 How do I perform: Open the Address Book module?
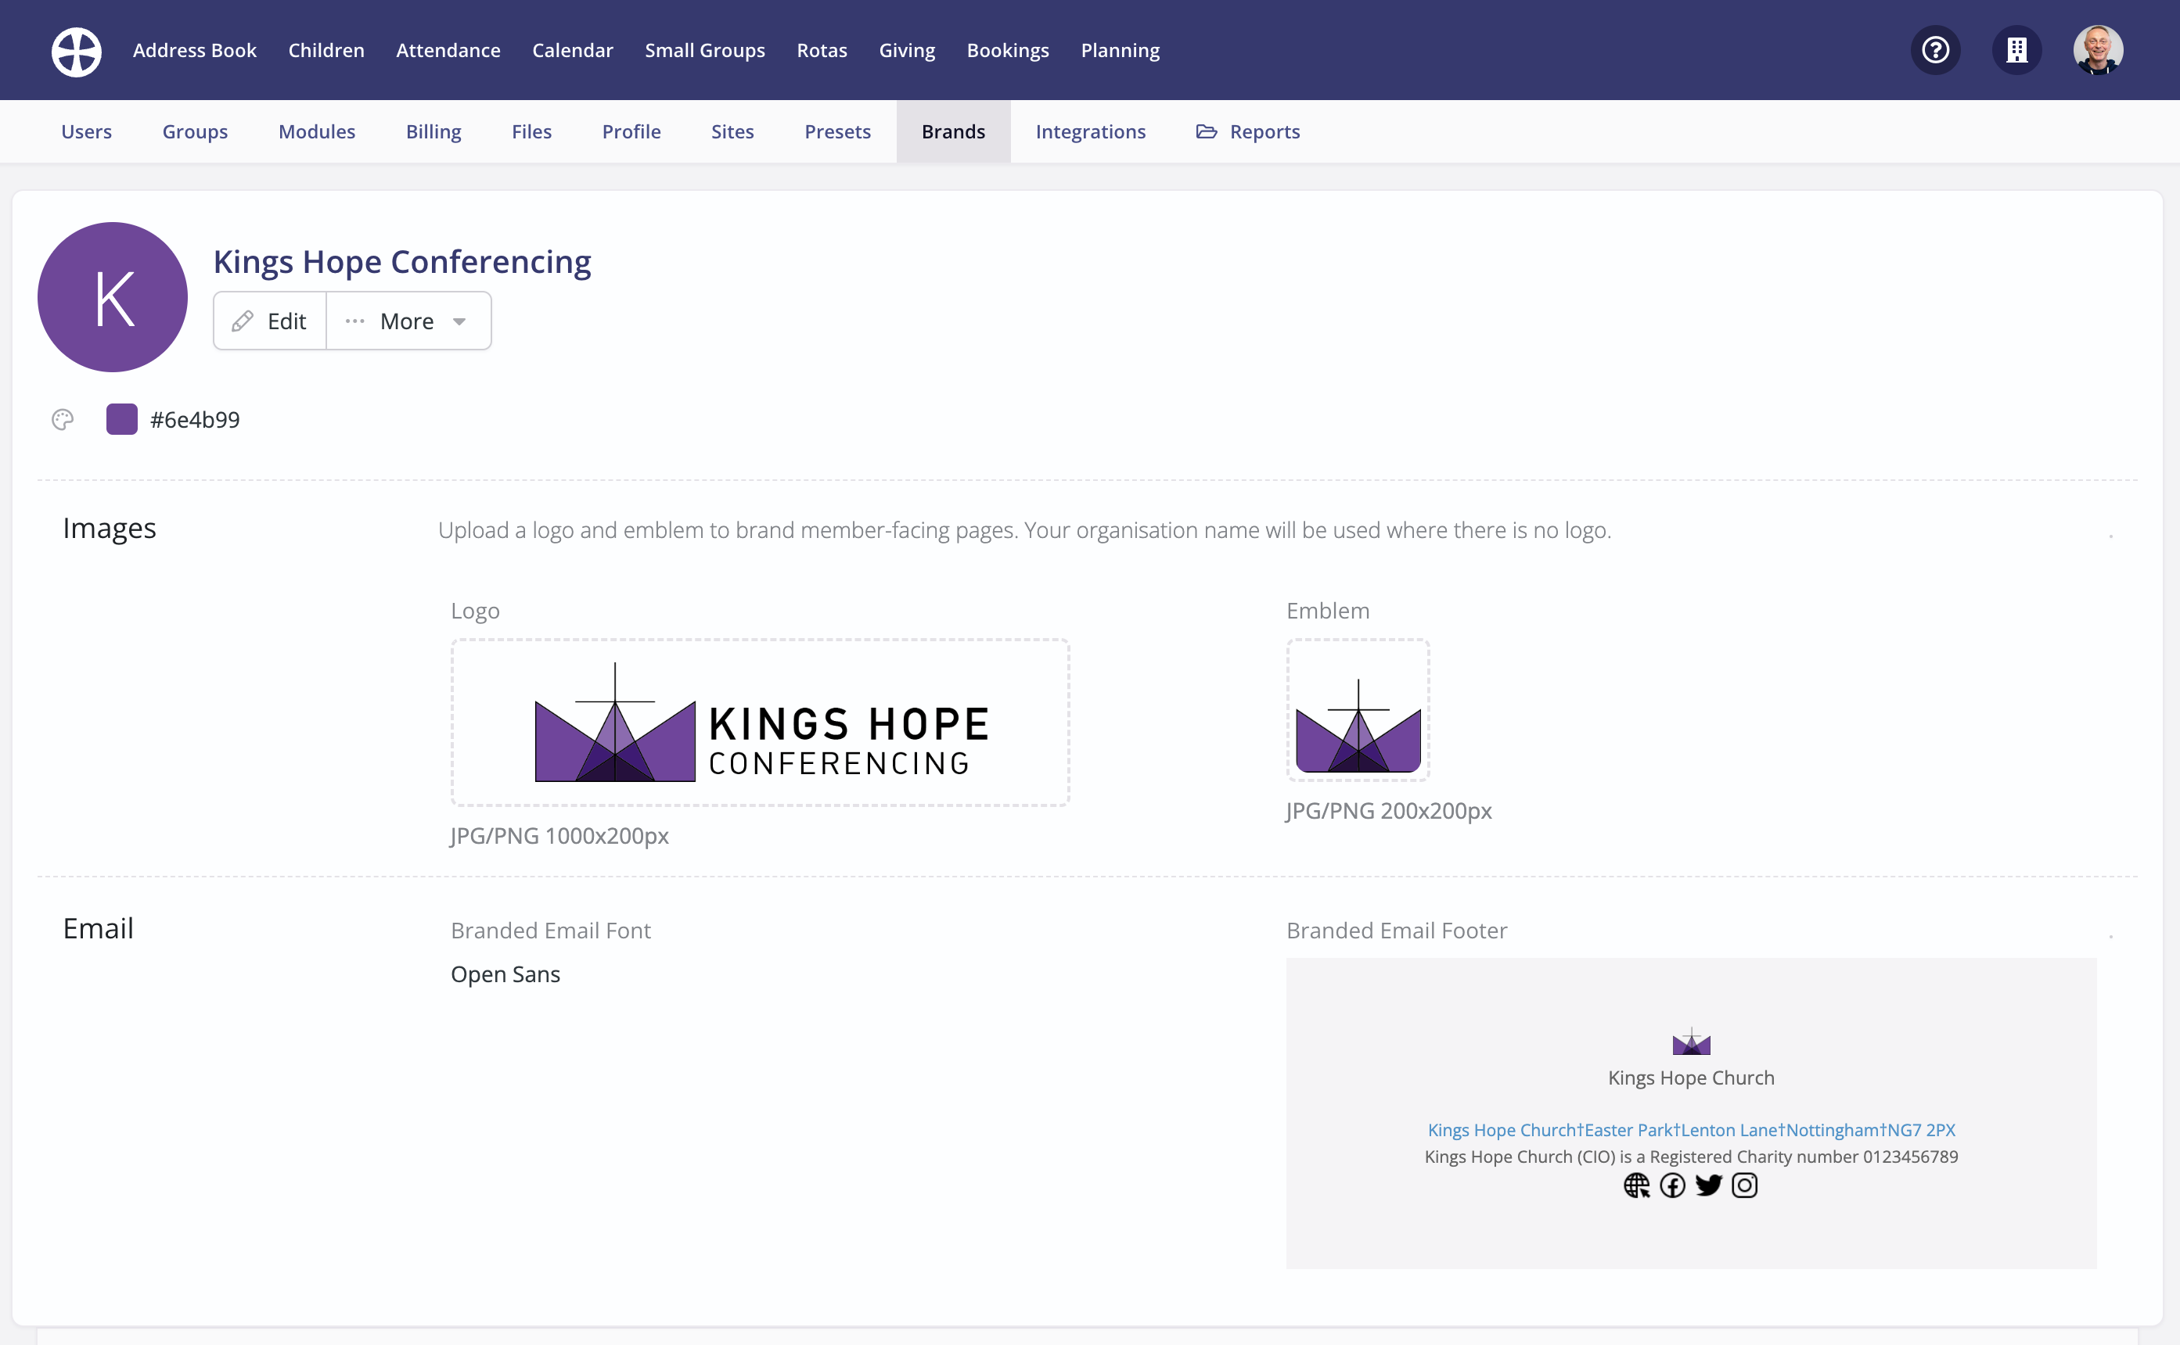(x=195, y=51)
